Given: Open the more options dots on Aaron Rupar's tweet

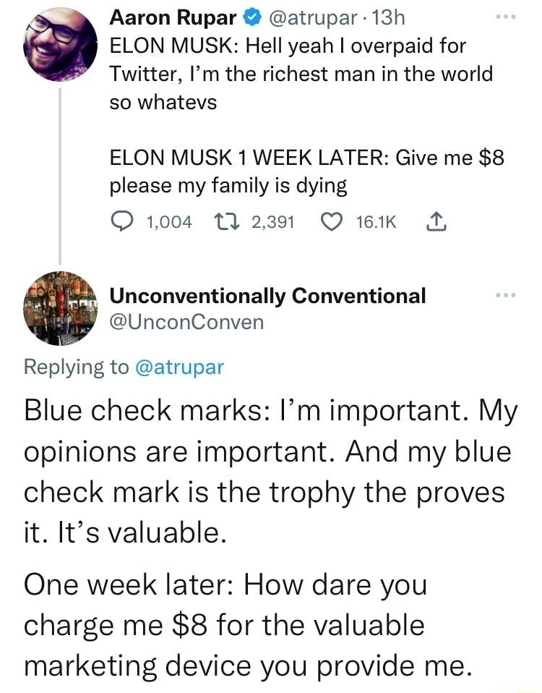Looking at the screenshot, I should (507, 14).
